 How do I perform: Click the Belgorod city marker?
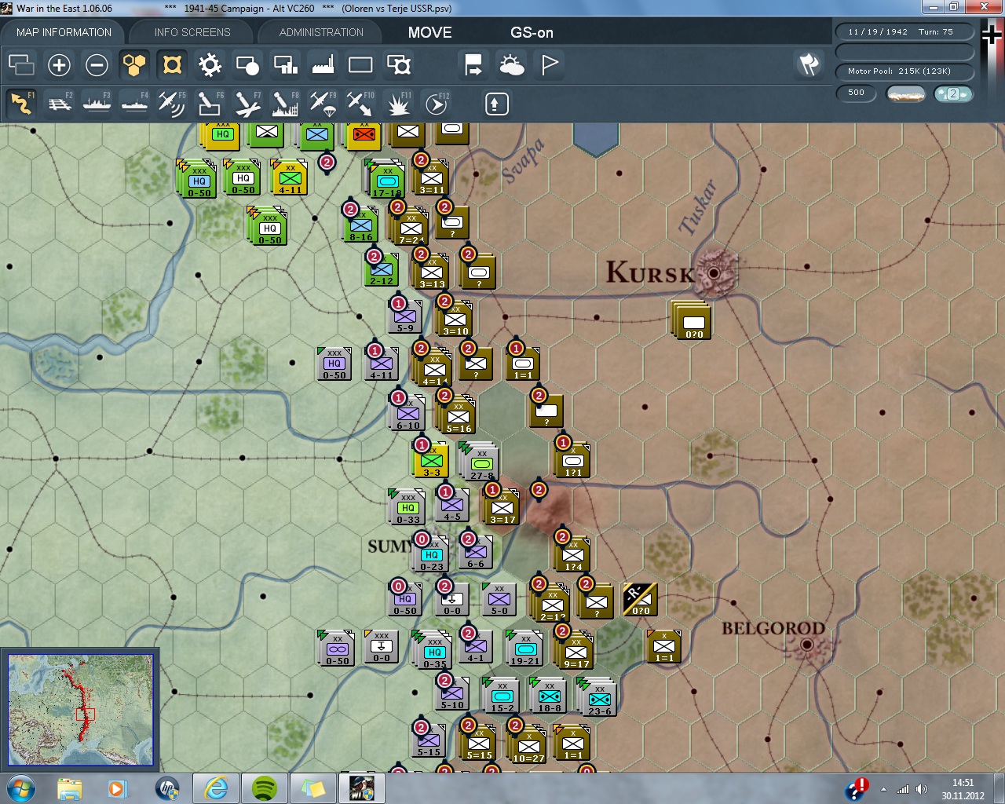(807, 645)
